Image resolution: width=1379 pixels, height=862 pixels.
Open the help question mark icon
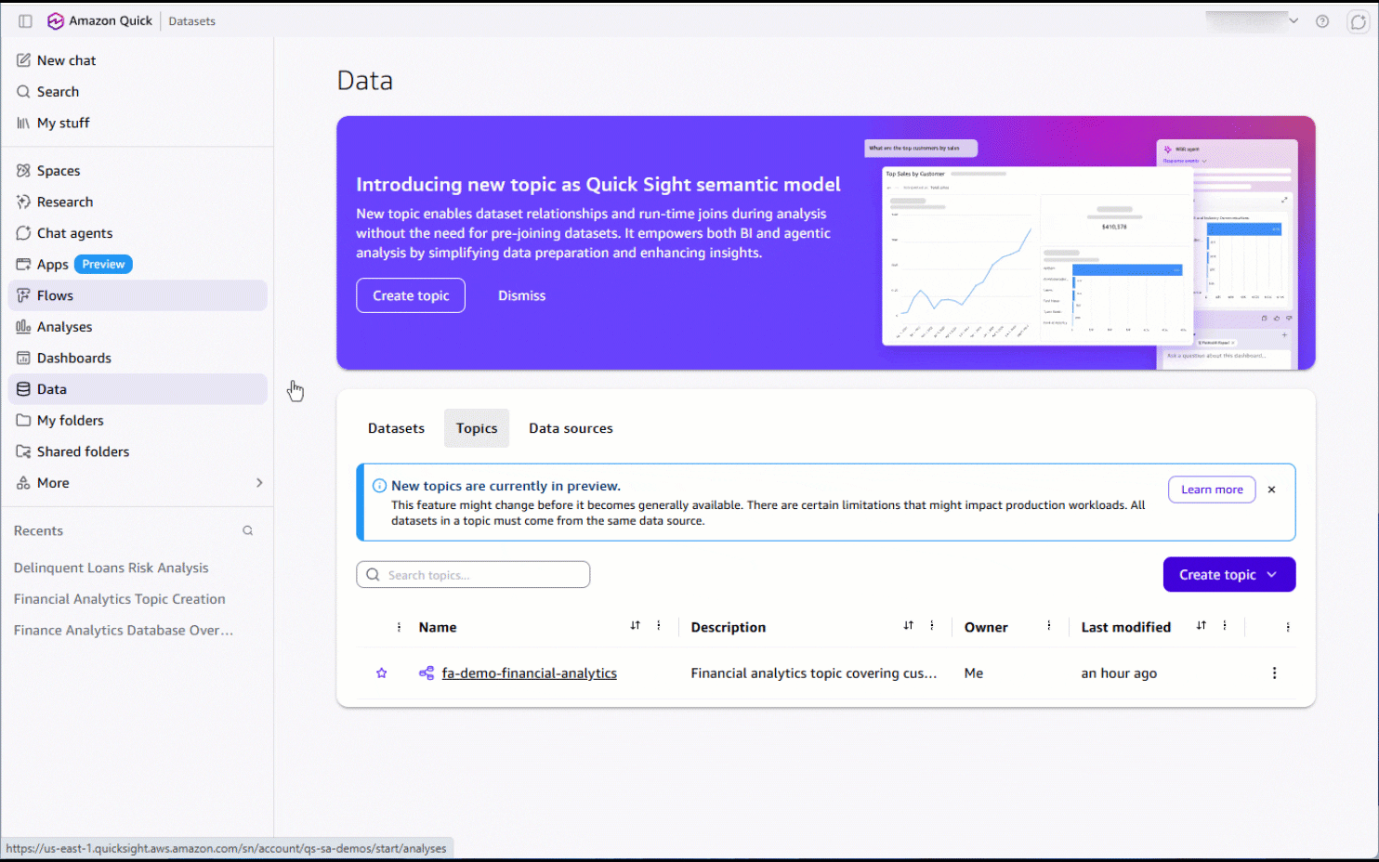point(1322,21)
